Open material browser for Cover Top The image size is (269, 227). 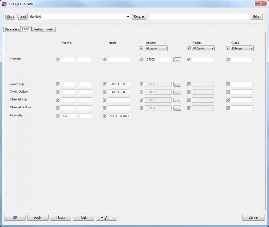177,84
